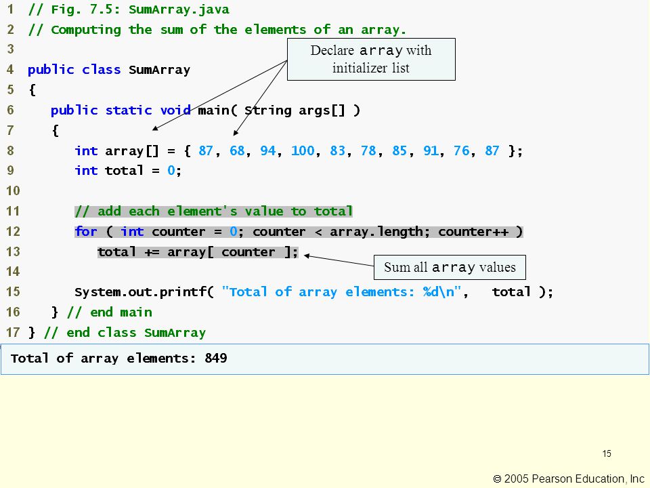Click the array value 85

click(x=399, y=150)
